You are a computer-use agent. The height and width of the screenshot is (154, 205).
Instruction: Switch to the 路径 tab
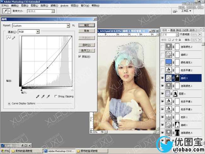tap(179, 30)
